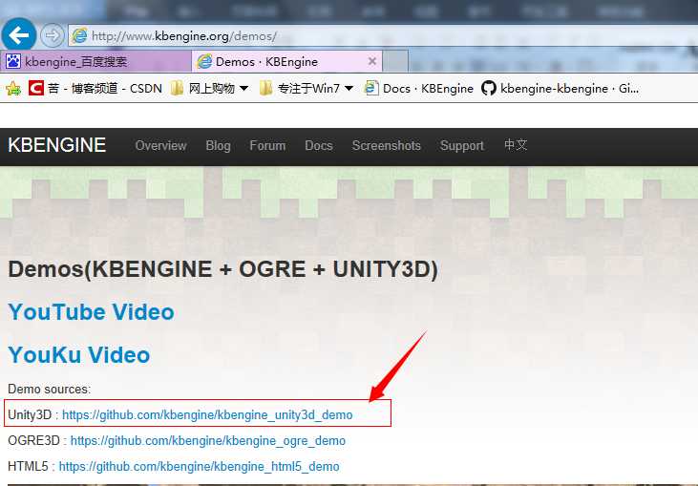Open the YouTube Video link
Image resolution: width=698 pixels, height=486 pixels.
point(92,311)
